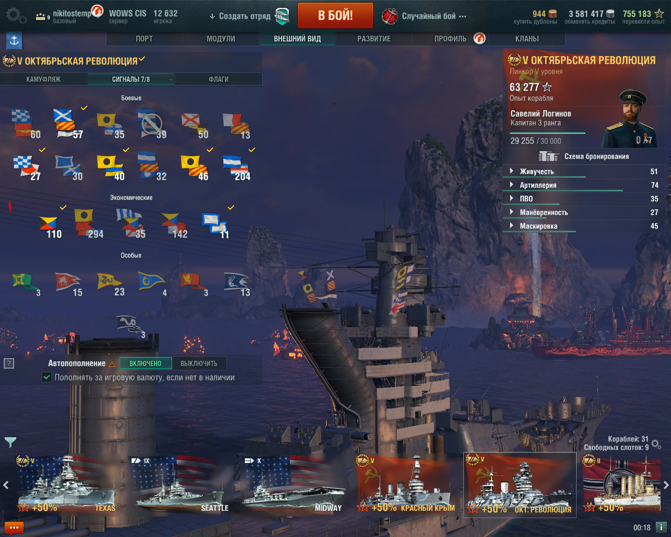Click the info icon near clock
This screenshot has width=671, height=537.
(661, 527)
